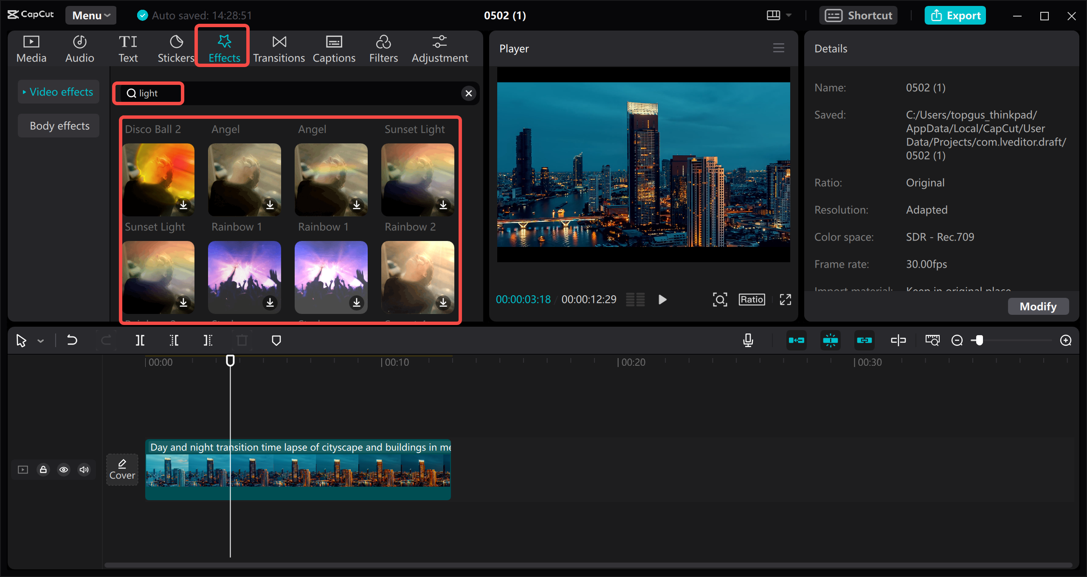Screen dimensions: 1087x577
Task: Toggle track visibility eye icon
Action: pos(64,470)
